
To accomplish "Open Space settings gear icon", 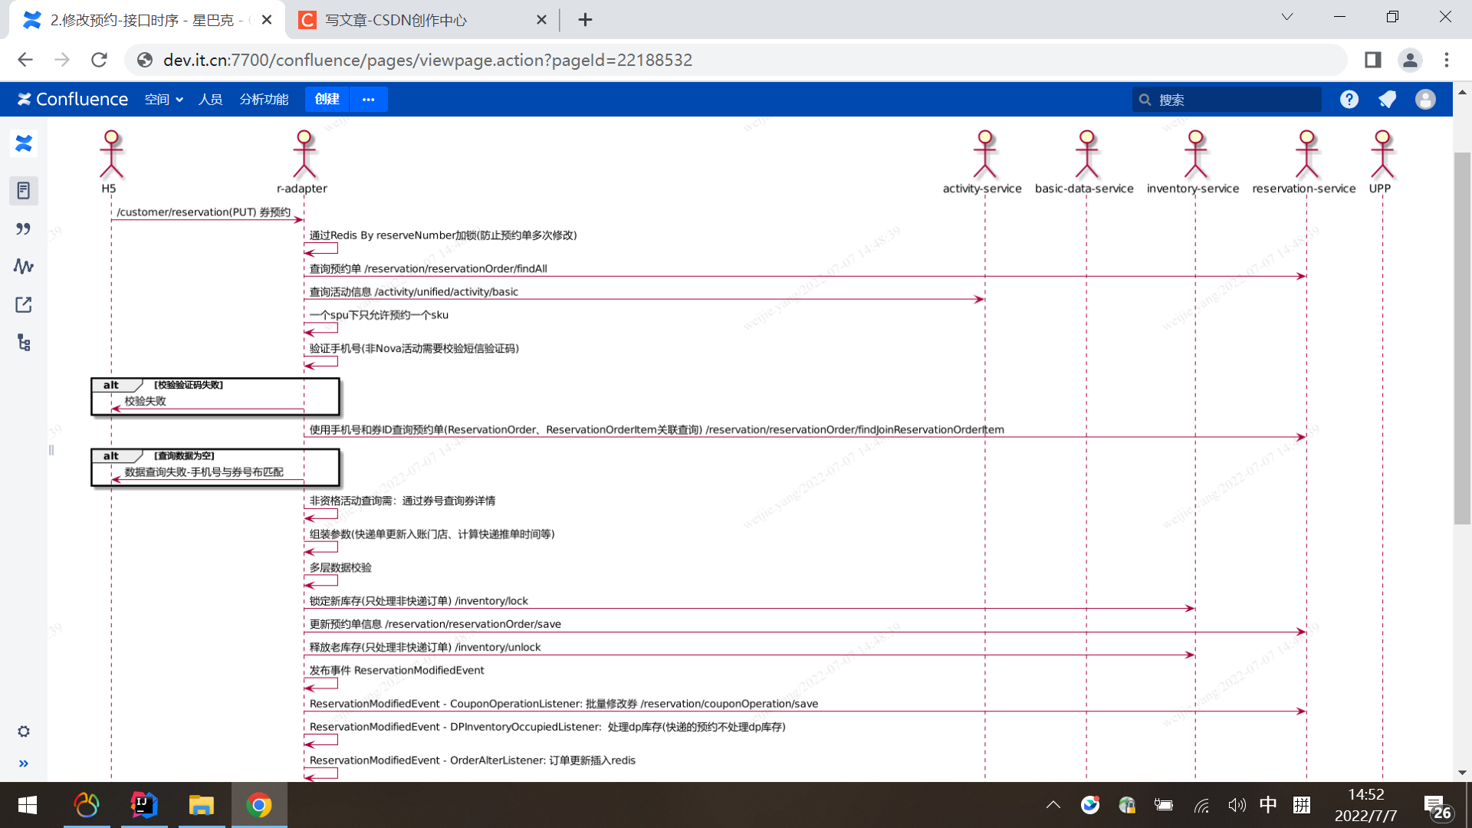I will click(x=24, y=731).
